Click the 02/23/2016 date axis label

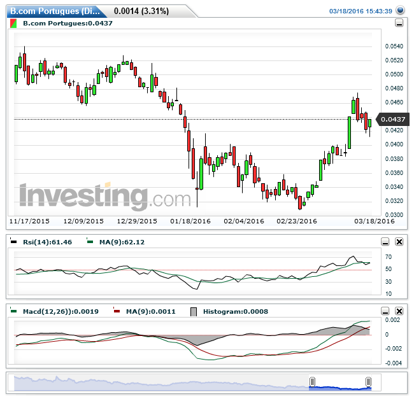point(297,221)
